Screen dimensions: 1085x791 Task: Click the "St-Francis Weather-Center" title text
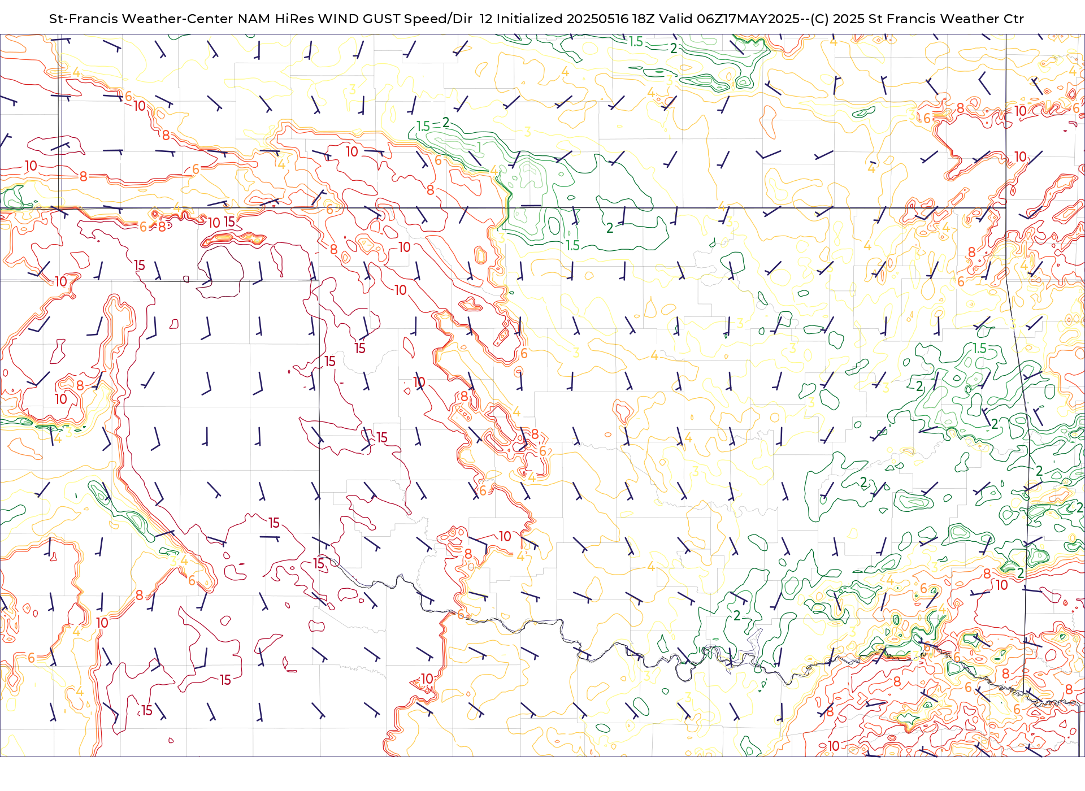(x=141, y=19)
